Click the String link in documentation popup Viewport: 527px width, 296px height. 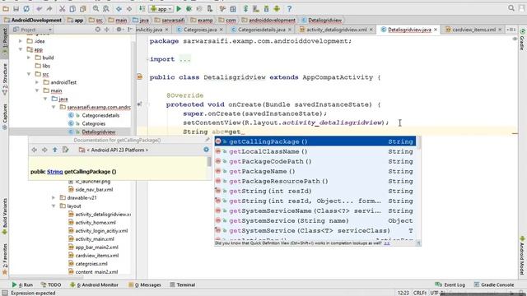(x=55, y=172)
